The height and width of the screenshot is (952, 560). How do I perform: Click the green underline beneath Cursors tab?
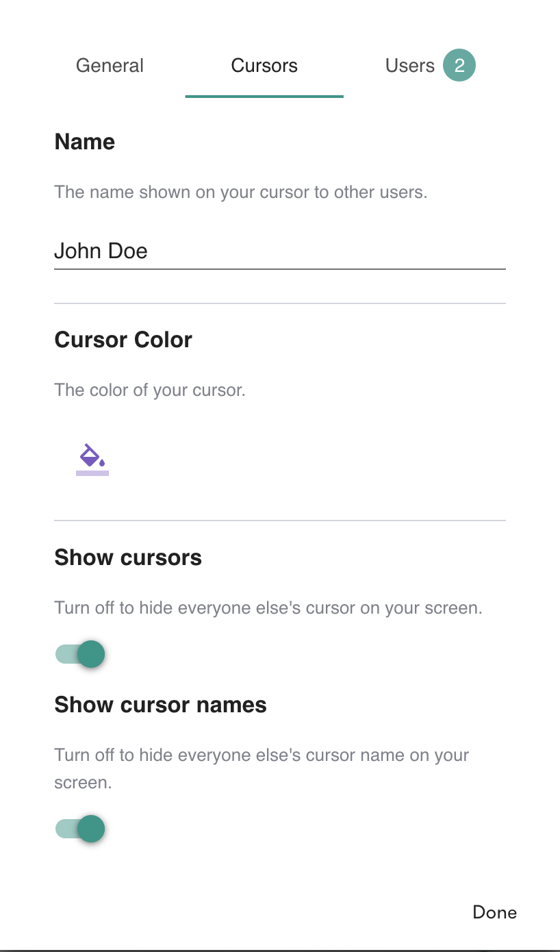(264, 97)
